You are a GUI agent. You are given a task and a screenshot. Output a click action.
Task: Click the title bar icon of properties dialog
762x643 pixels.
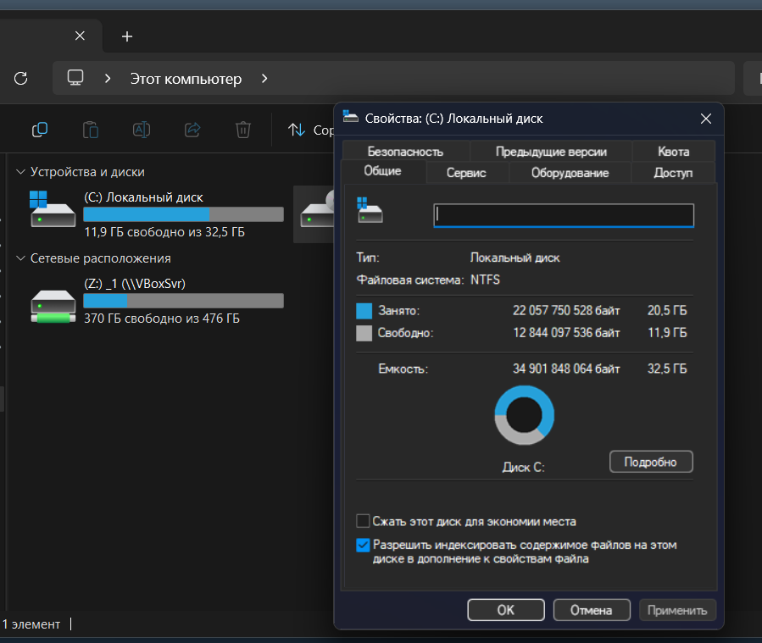coord(350,118)
